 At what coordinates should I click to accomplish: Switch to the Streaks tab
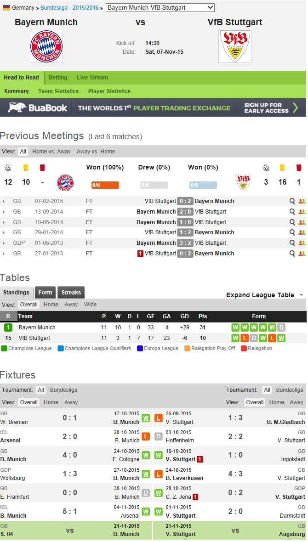pyautogui.click(x=71, y=293)
